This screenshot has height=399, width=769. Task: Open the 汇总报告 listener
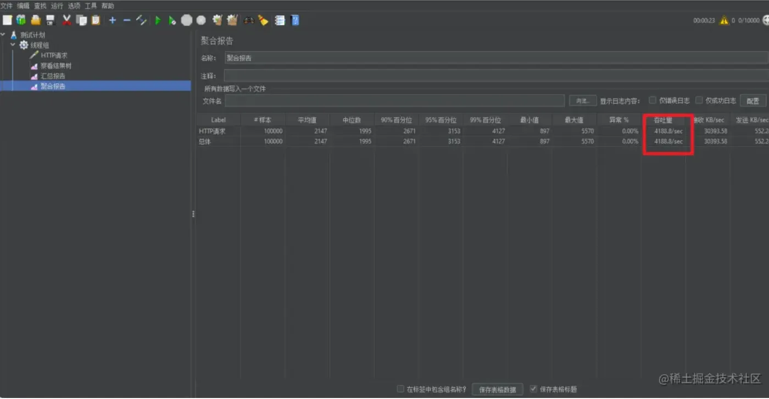[x=53, y=76]
